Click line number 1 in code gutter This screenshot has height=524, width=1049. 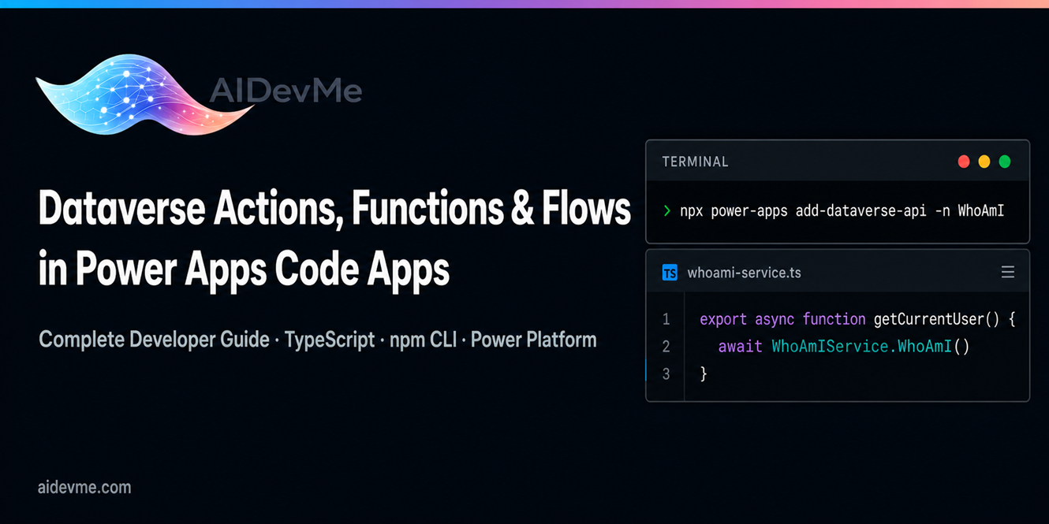tap(666, 319)
